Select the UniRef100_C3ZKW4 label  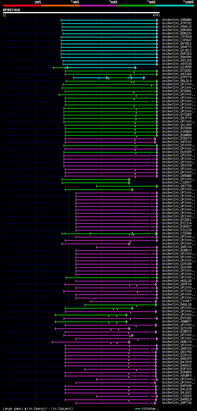click(x=177, y=233)
